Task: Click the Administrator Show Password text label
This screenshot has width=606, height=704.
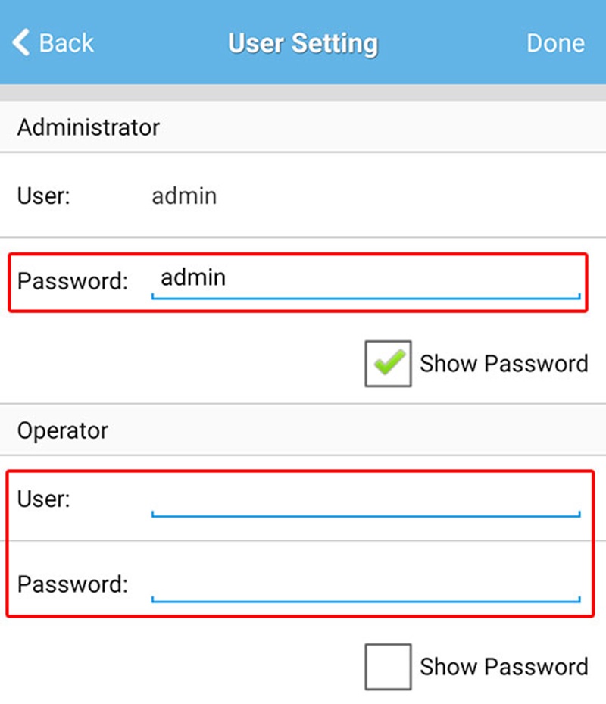Action: tap(504, 364)
